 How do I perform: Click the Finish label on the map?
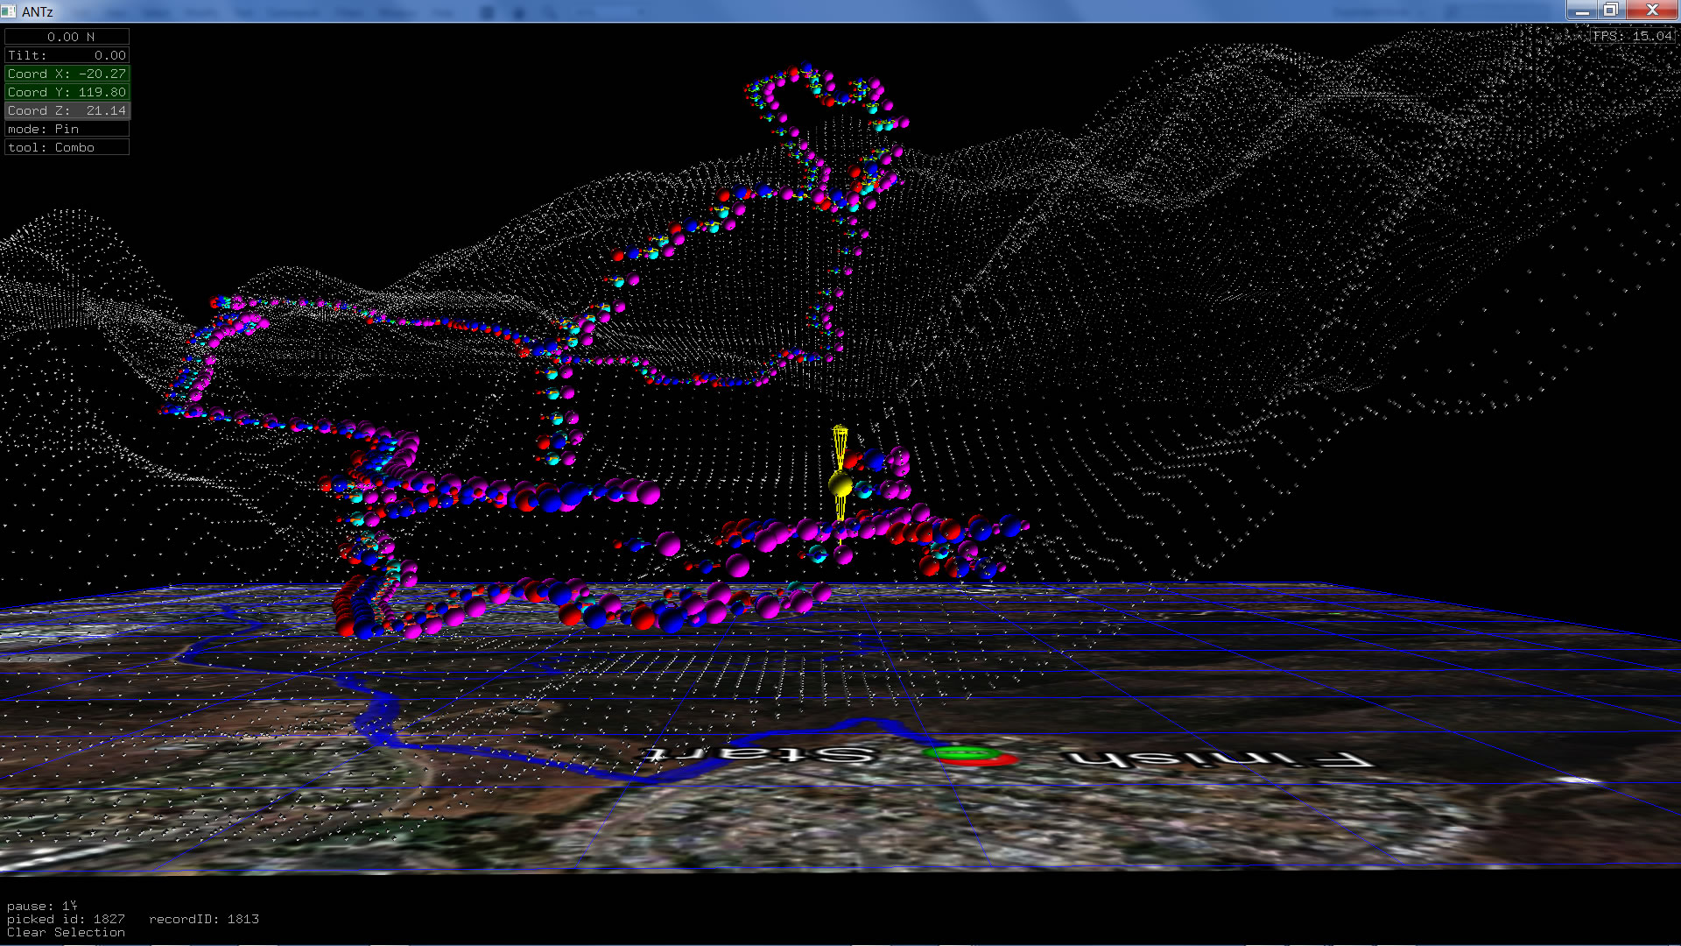(1215, 759)
